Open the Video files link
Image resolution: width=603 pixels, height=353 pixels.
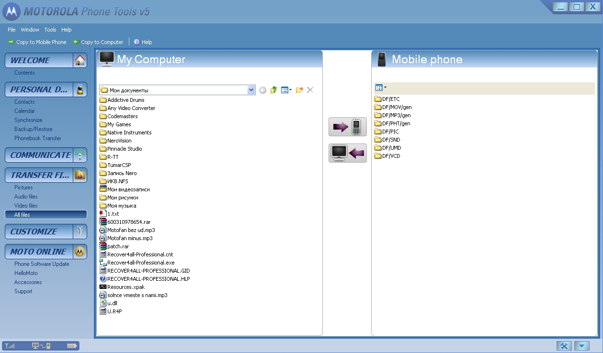click(x=26, y=206)
